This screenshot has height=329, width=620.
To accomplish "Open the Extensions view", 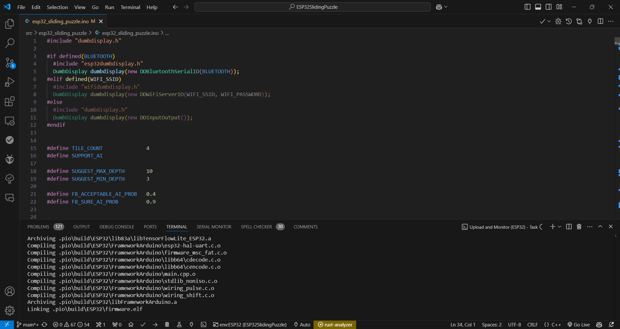I will click(x=10, y=101).
